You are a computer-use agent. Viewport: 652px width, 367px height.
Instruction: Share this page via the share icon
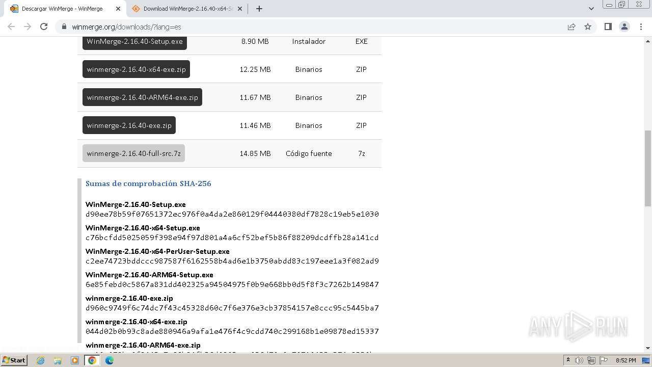coord(572,27)
